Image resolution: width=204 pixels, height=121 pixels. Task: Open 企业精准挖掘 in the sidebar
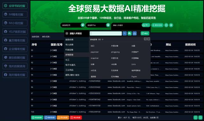click(x=15, y=49)
